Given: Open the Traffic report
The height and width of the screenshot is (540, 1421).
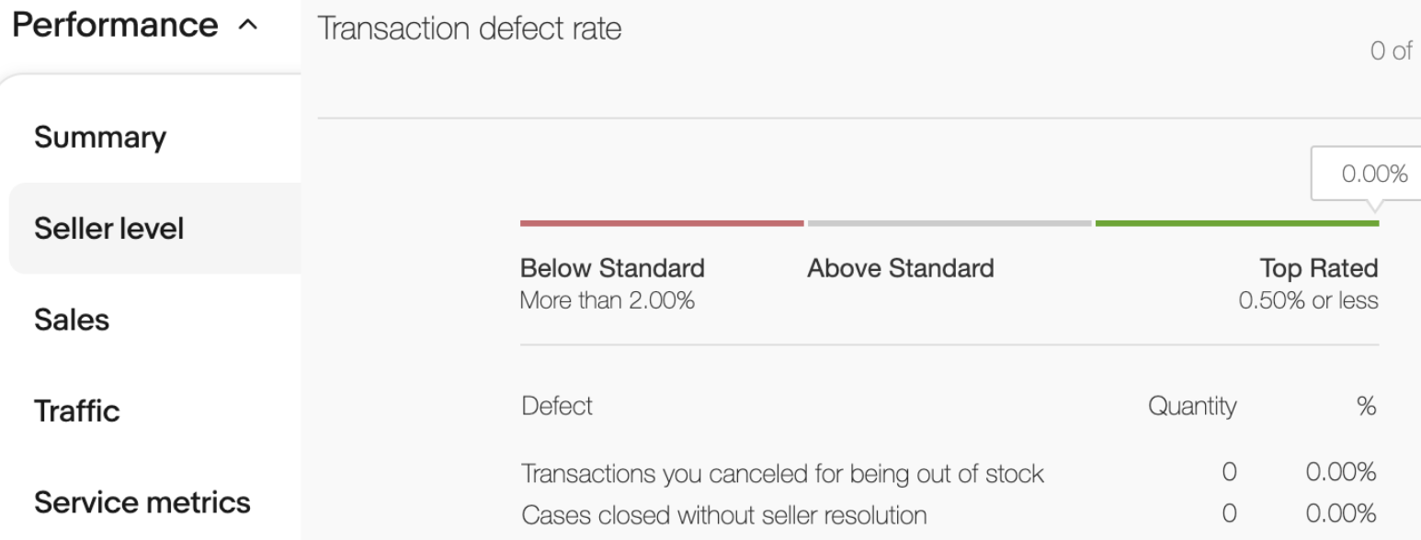Looking at the screenshot, I should click(x=77, y=411).
